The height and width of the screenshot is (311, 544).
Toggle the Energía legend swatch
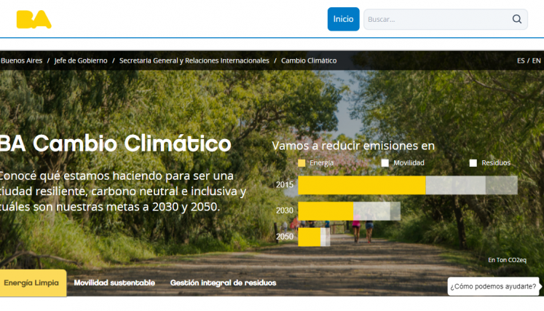(x=301, y=163)
